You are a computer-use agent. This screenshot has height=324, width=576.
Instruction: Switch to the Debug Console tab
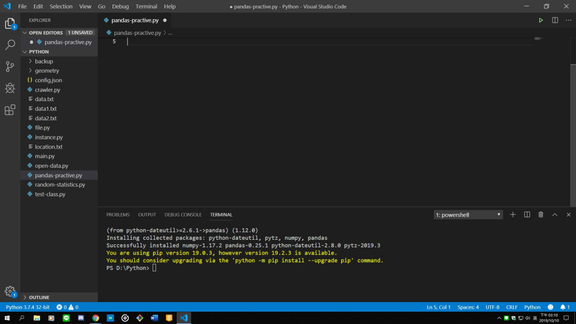coord(183,214)
